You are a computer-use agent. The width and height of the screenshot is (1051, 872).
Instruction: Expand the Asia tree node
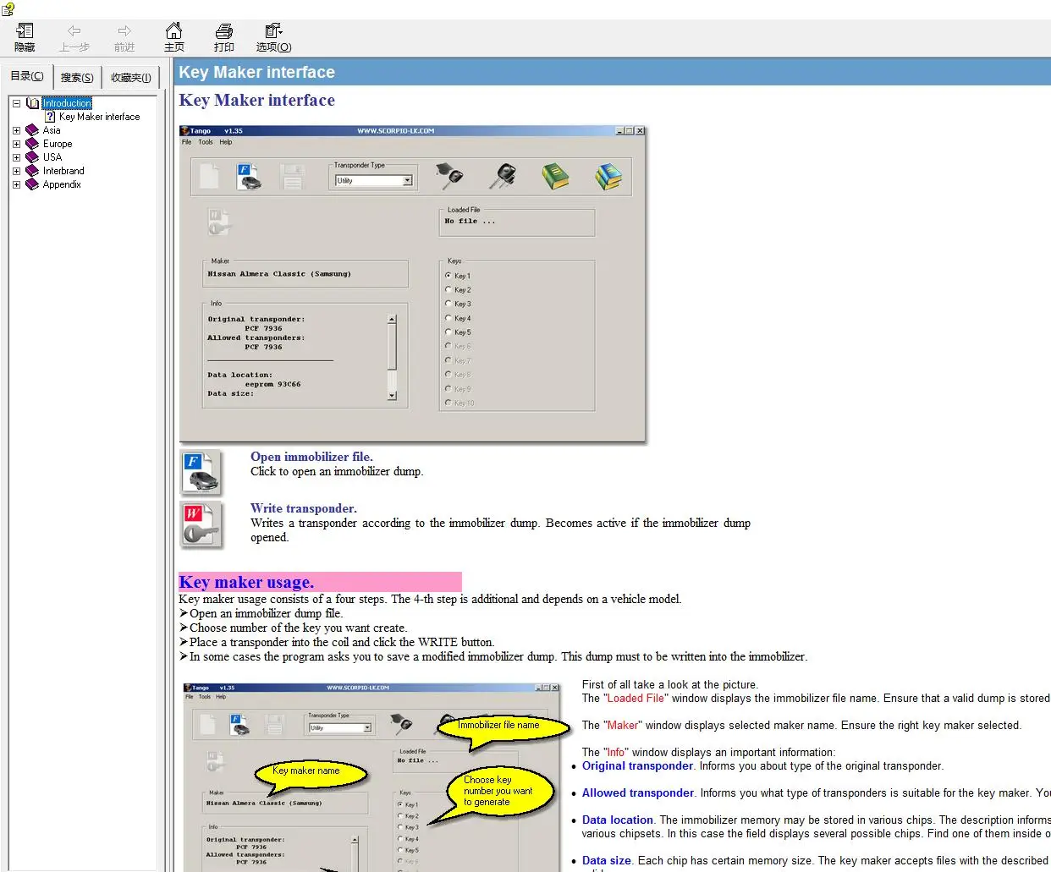16,130
